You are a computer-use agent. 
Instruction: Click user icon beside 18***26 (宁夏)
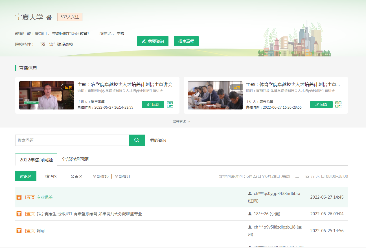tap(250, 214)
